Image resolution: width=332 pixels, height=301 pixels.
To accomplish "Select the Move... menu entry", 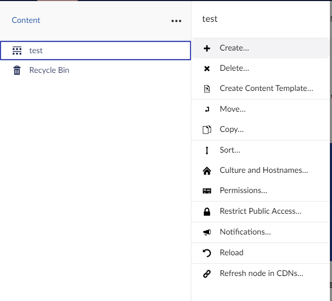I will pyautogui.click(x=233, y=109).
